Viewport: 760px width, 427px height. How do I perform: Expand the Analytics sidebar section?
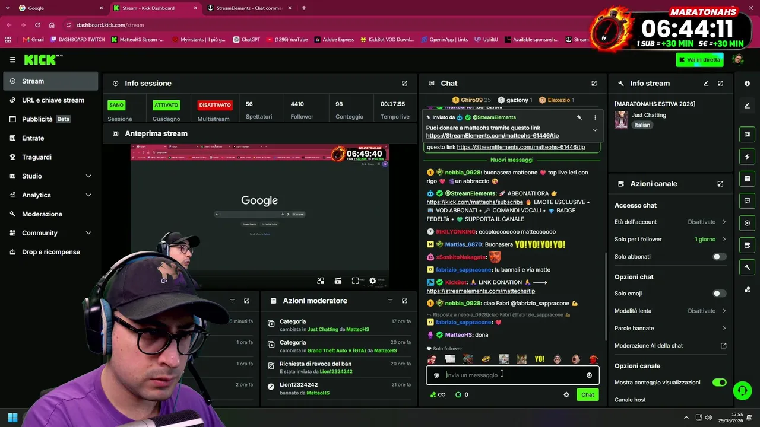[x=50, y=195]
